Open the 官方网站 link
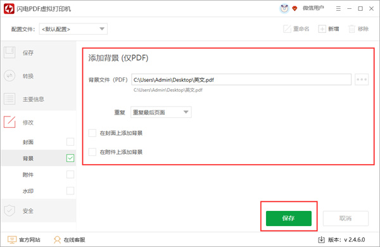 (30, 240)
